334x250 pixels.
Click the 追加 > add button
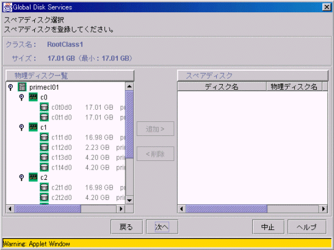[155, 129]
